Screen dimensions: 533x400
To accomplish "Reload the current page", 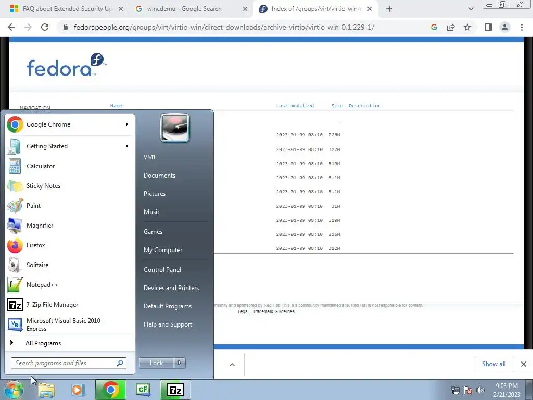I will (45, 27).
